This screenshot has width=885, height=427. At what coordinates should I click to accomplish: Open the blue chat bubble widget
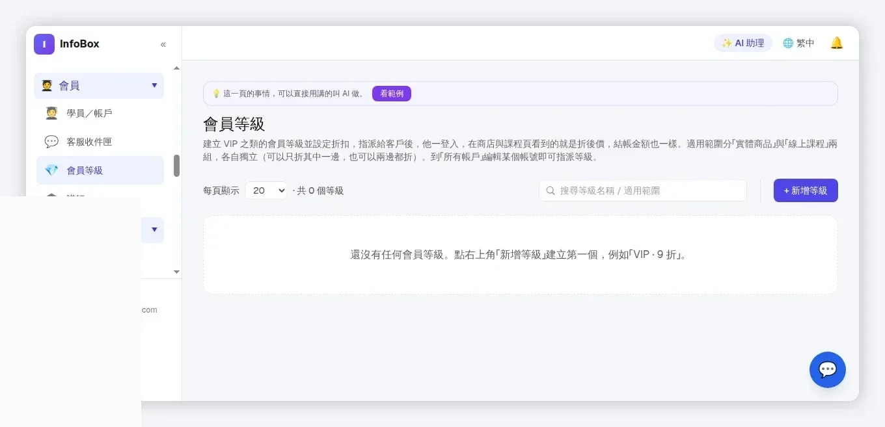tap(828, 370)
